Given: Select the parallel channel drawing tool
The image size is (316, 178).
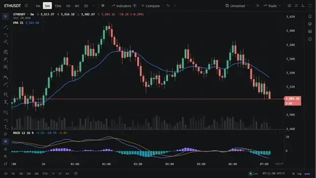Looking at the screenshot, I should pos(5,42).
